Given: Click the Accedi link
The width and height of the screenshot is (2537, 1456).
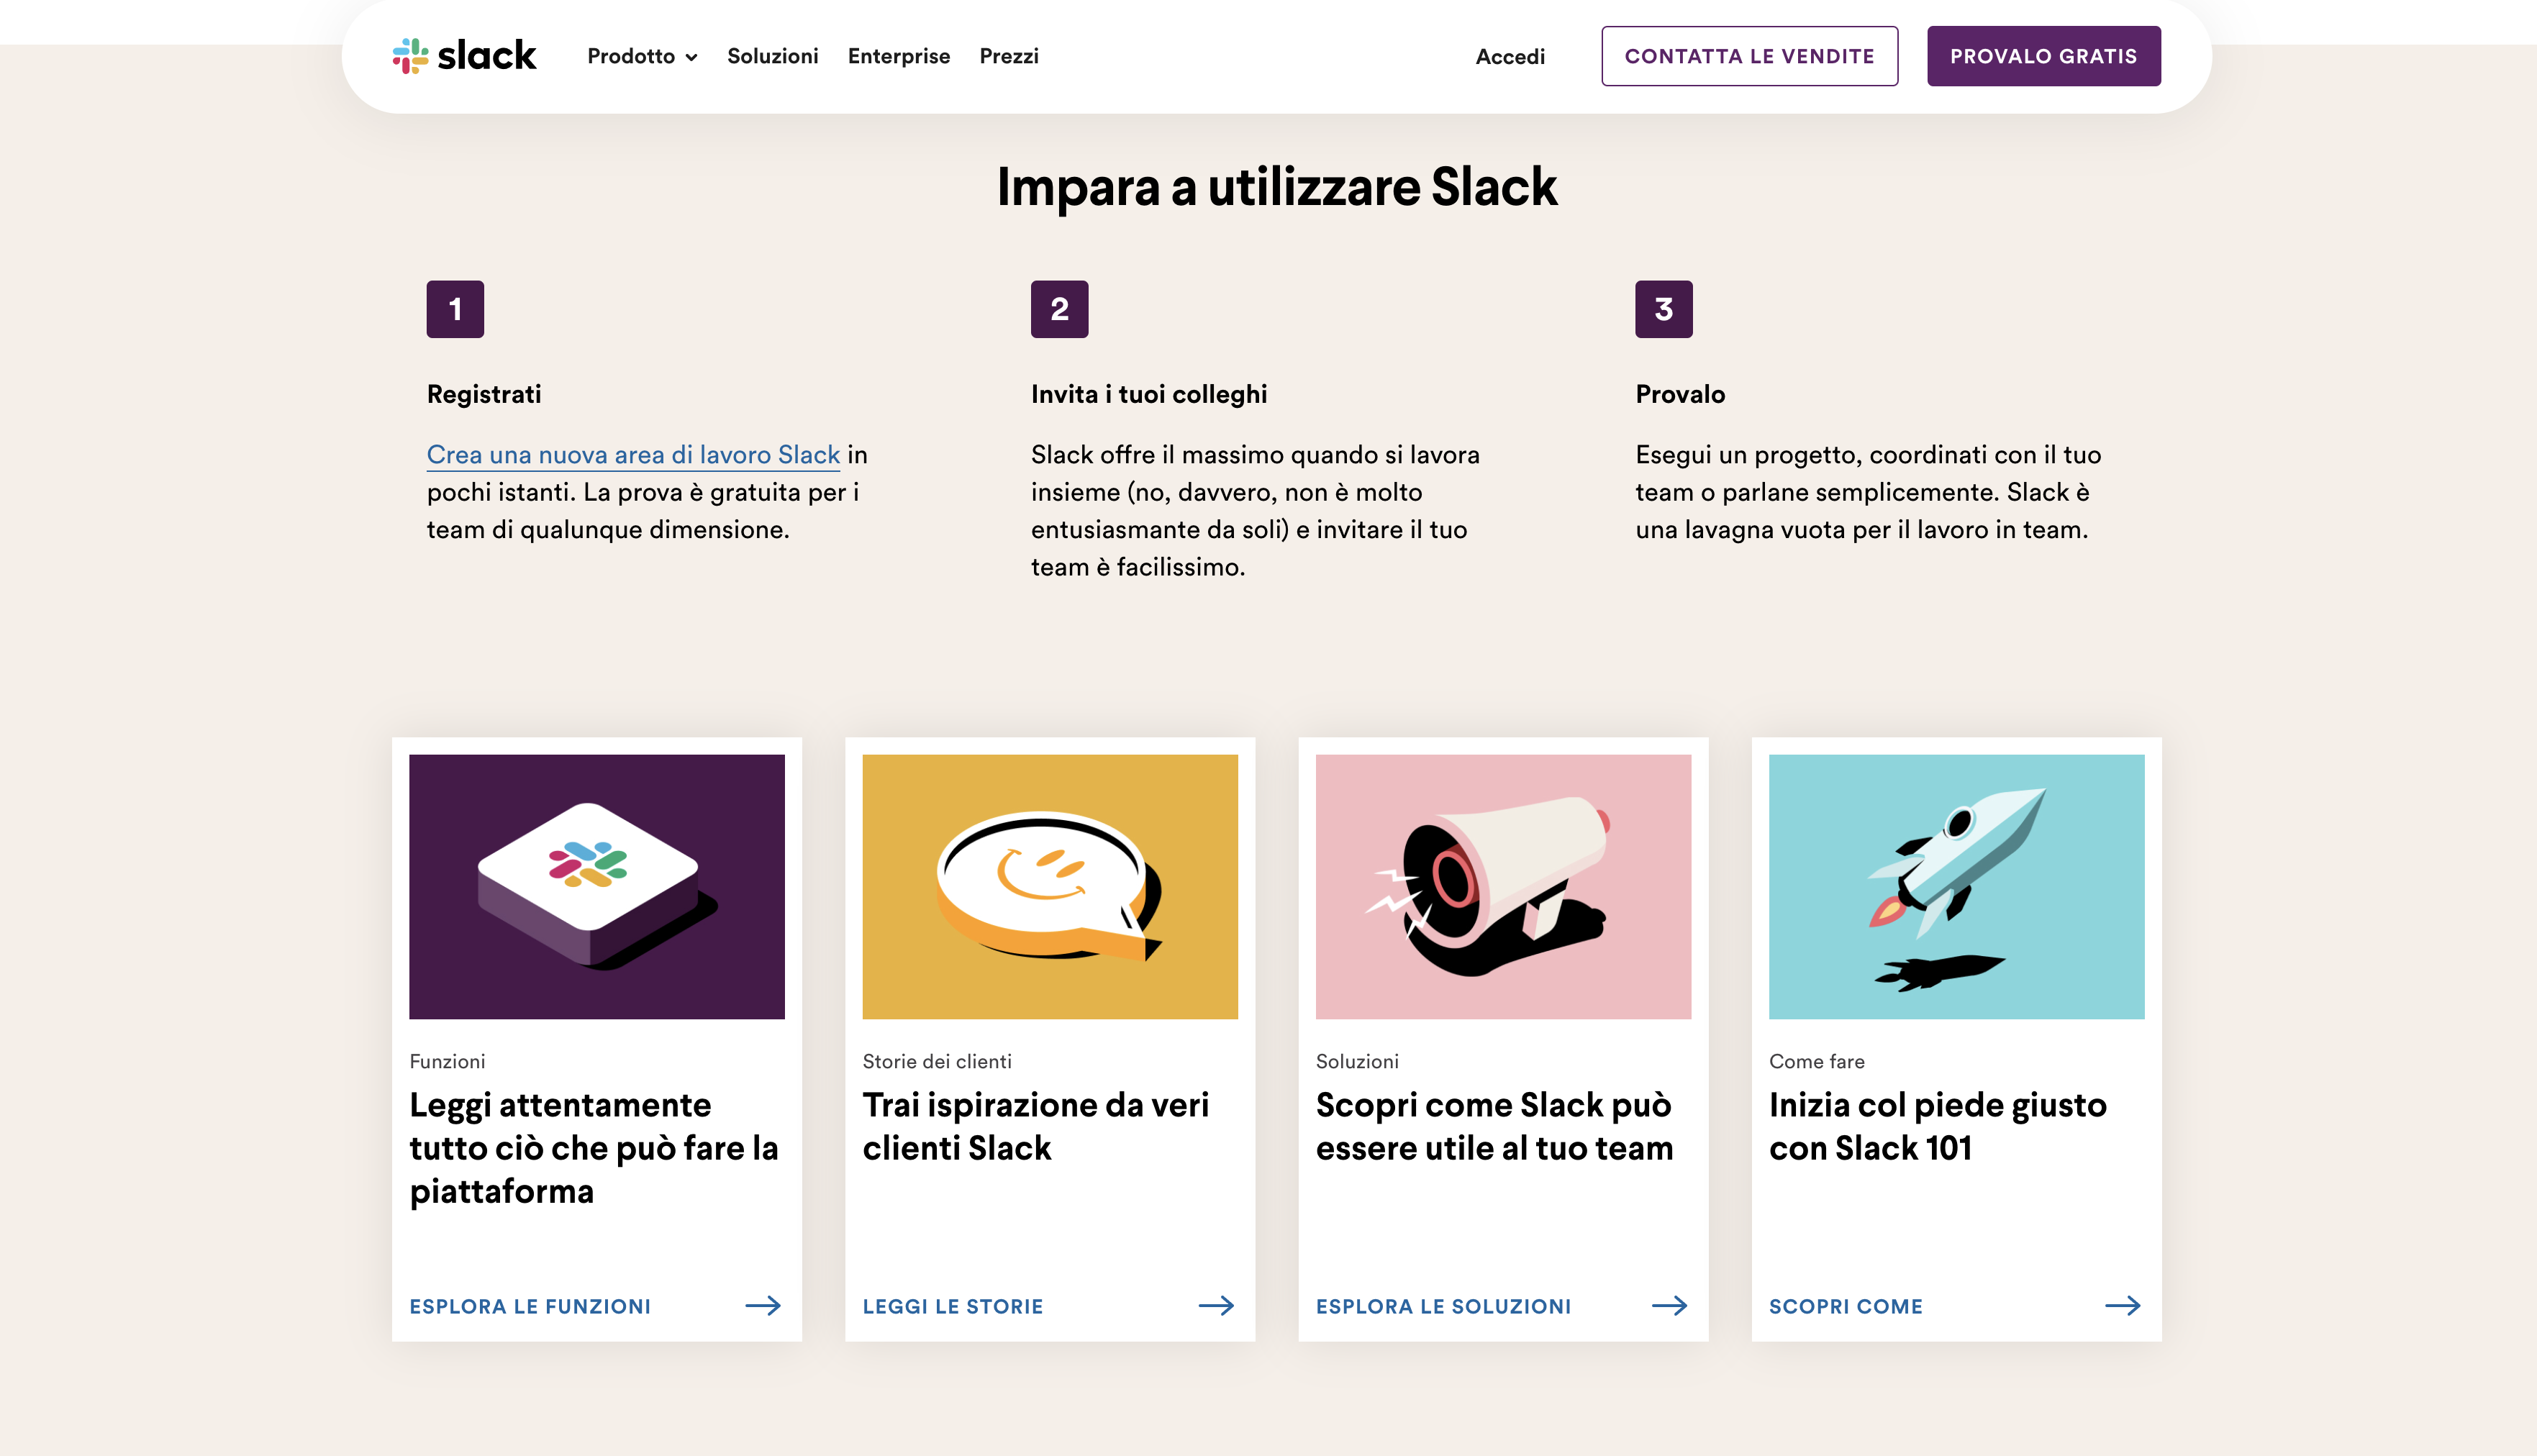Looking at the screenshot, I should (1510, 56).
